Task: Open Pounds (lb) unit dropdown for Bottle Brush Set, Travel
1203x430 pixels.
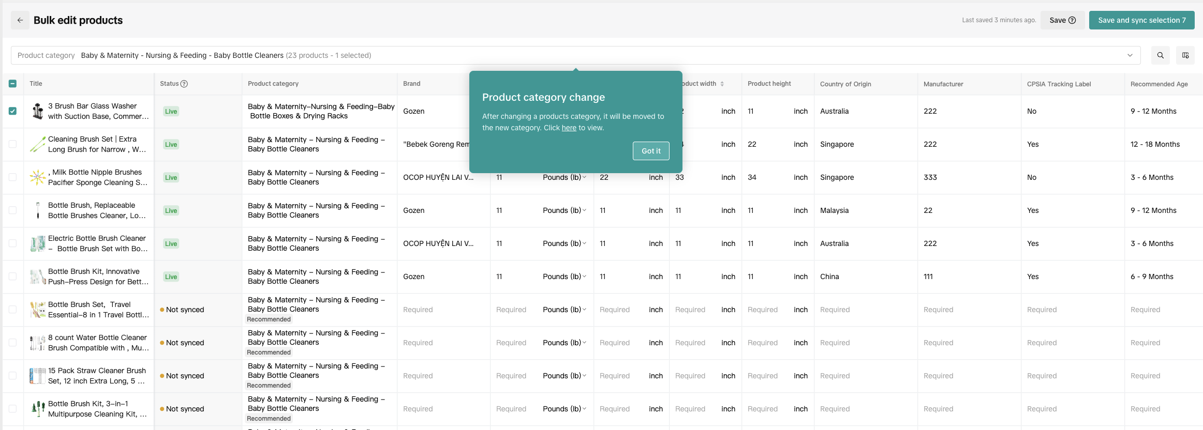Action: 564,310
